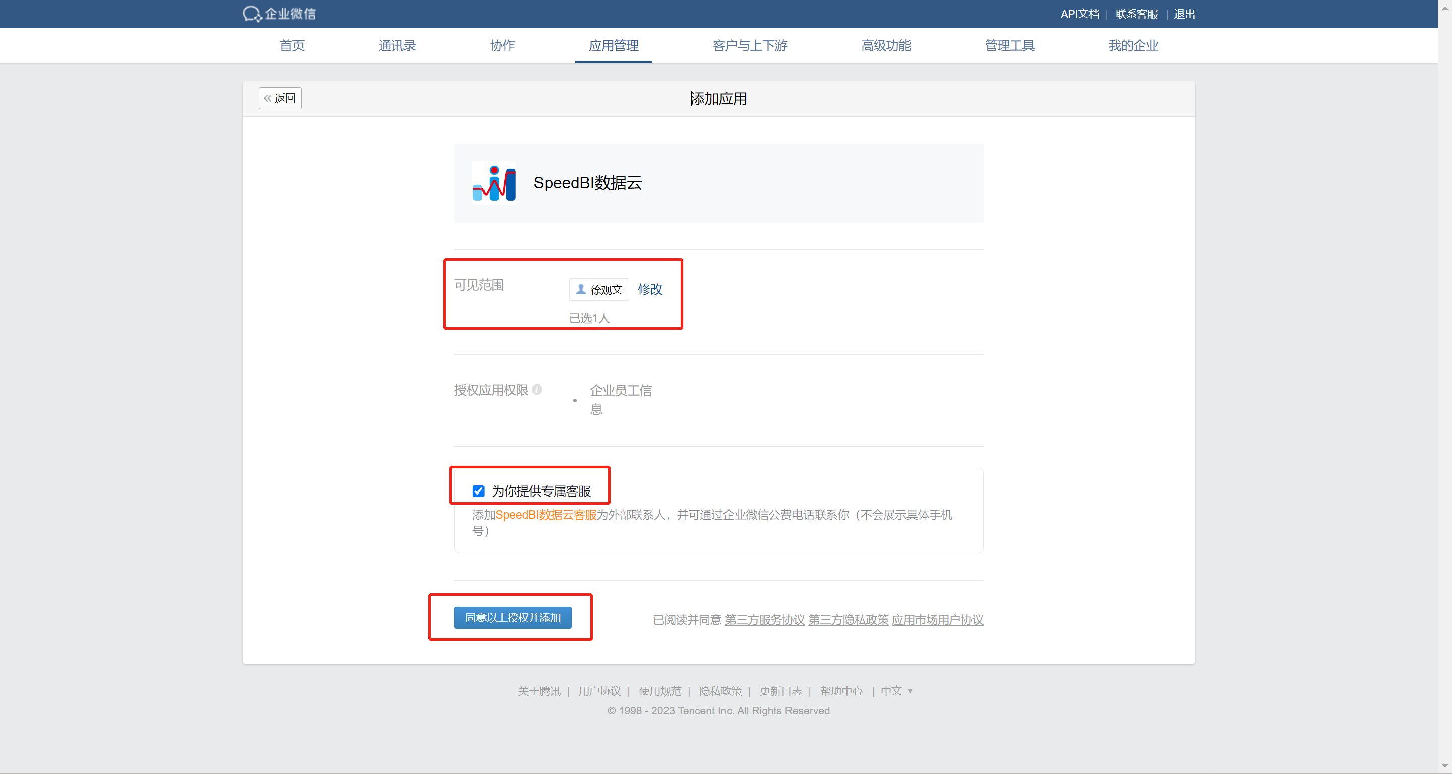Click the 可见范围 label
The image size is (1452, 774).
click(478, 285)
